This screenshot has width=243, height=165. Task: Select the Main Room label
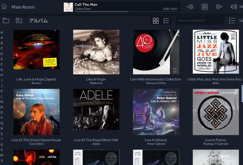(23, 7)
